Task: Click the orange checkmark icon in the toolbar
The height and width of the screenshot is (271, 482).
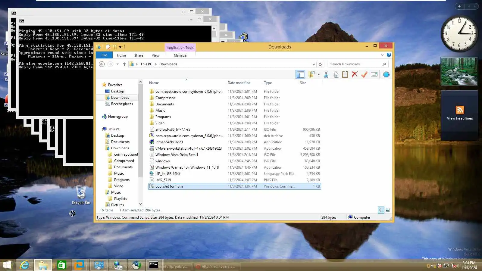Action: (364, 74)
